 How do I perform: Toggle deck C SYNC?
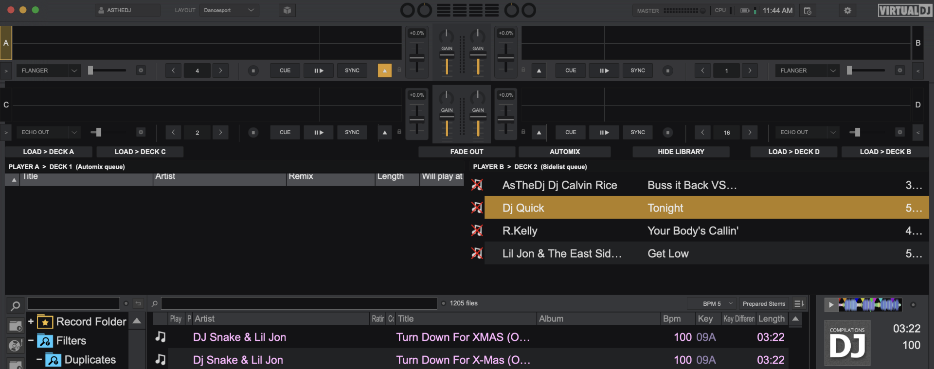pos(352,132)
